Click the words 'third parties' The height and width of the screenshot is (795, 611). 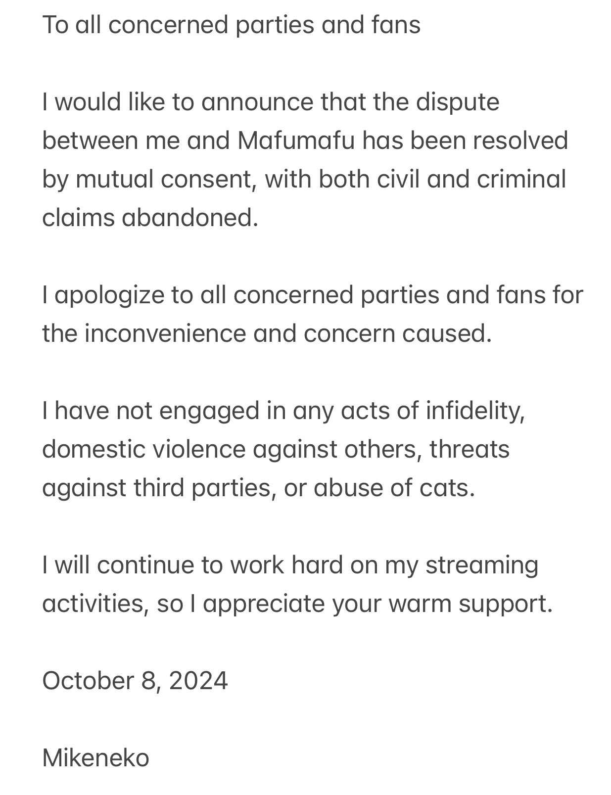[202, 488]
